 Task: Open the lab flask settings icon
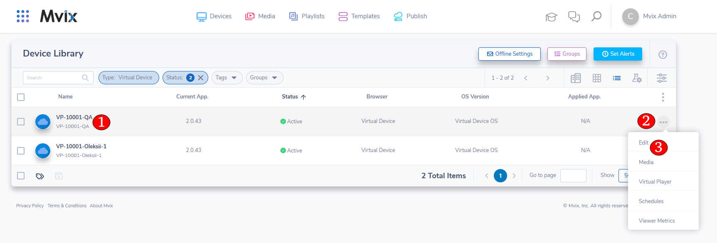(x=637, y=78)
